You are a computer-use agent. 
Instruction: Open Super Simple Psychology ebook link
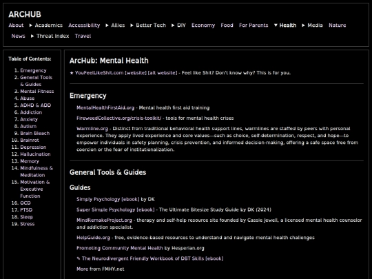[x=116, y=209]
